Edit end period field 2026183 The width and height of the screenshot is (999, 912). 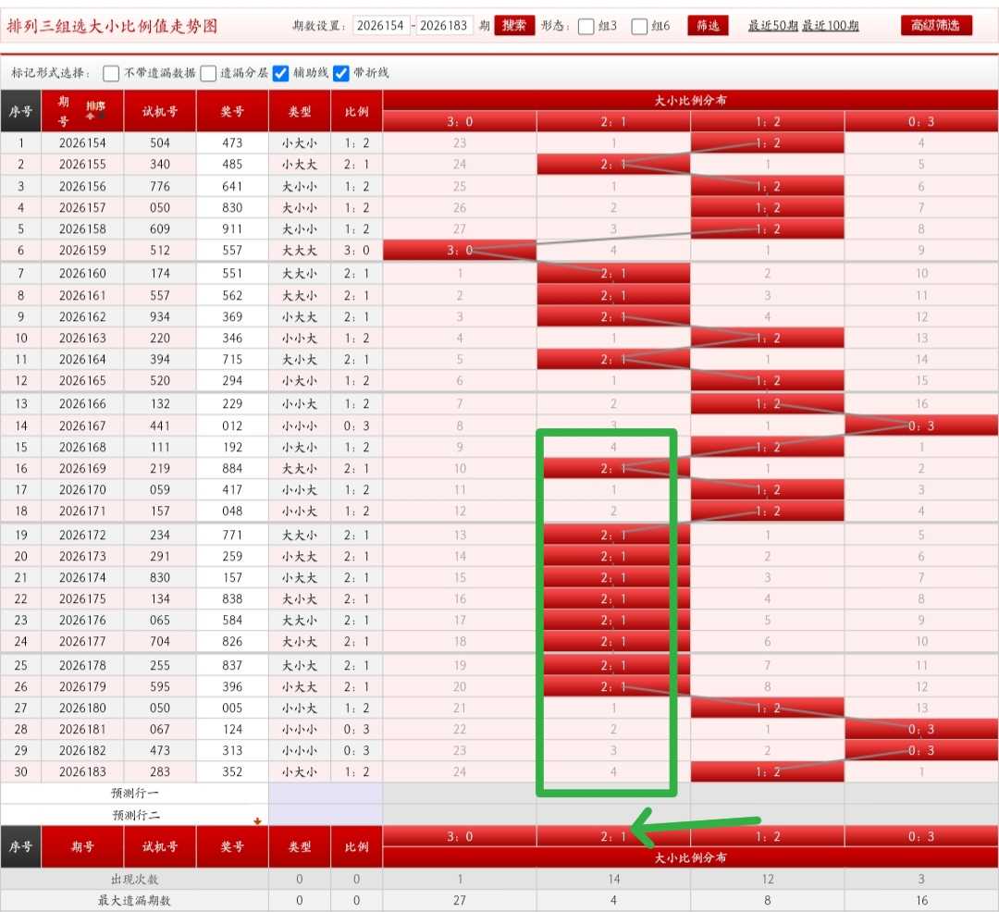click(x=444, y=26)
